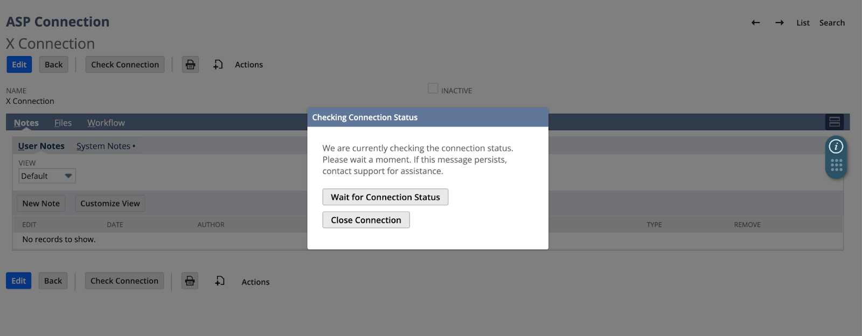Open the top Actions menu
This screenshot has height=336, width=862.
coord(249,65)
